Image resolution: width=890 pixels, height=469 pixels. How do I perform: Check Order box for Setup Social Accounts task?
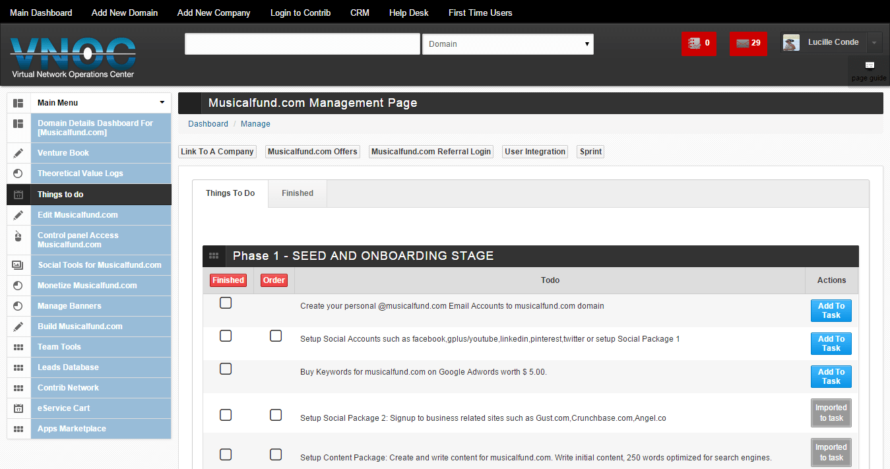click(276, 336)
